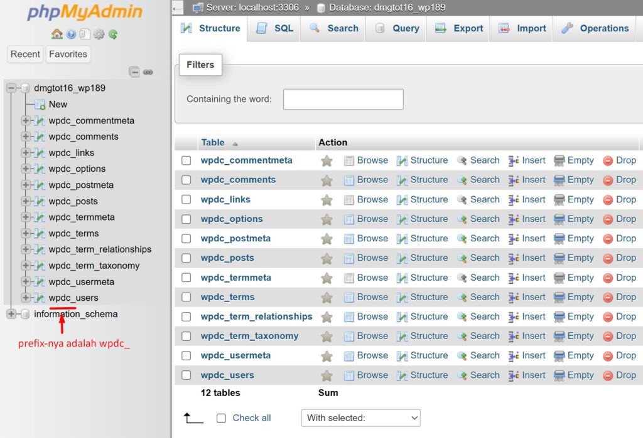Enable the Check all checkbox
The width and height of the screenshot is (643, 438).
point(222,419)
